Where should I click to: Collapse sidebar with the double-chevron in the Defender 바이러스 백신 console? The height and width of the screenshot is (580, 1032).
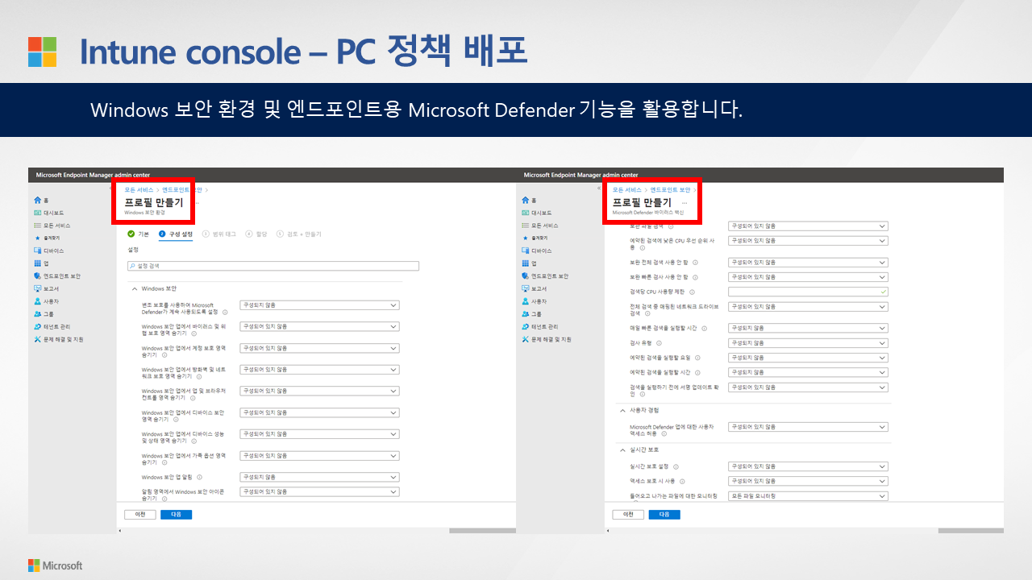pos(600,190)
